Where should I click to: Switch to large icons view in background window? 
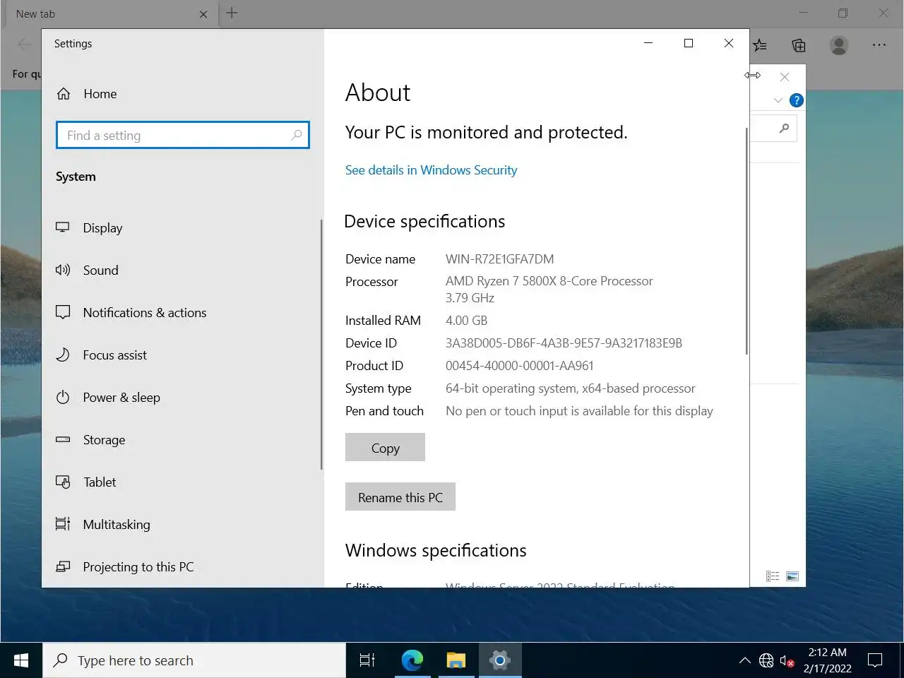click(792, 576)
